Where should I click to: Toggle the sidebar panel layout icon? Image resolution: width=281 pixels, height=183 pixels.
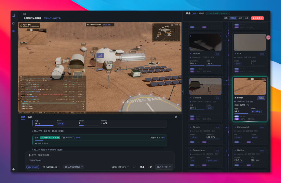[x=24, y=14]
